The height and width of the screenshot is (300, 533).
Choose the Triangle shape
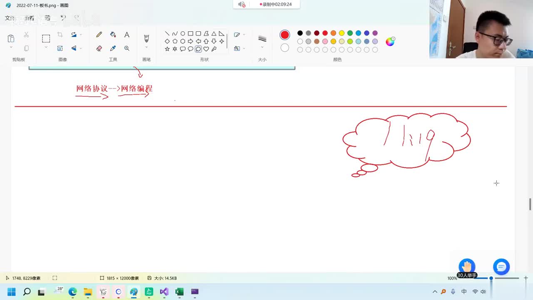pyautogui.click(x=214, y=33)
